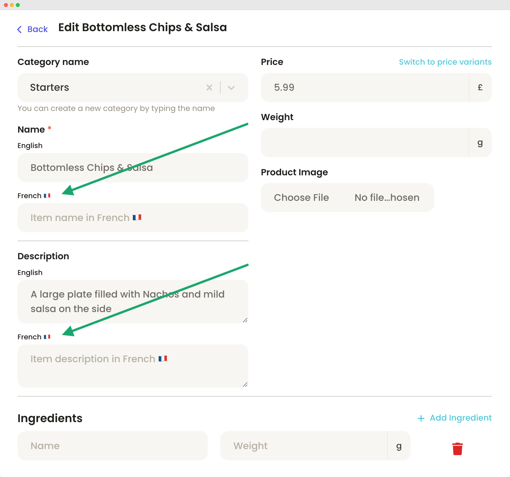The width and height of the screenshot is (510, 477).
Task: Click the back chevron arrow icon
Action: [x=20, y=29]
